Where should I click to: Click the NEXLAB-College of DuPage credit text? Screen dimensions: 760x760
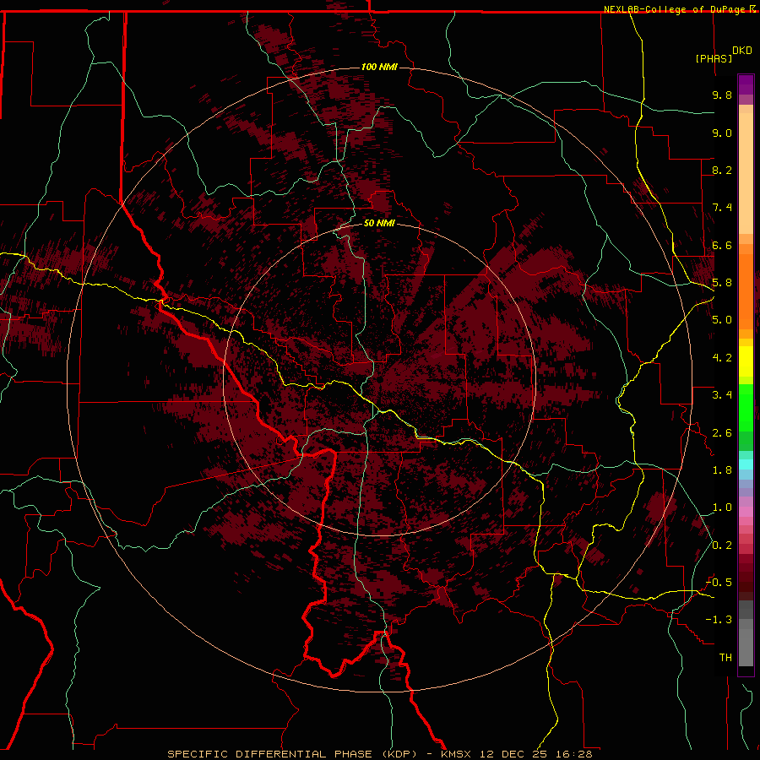[x=676, y=9]
